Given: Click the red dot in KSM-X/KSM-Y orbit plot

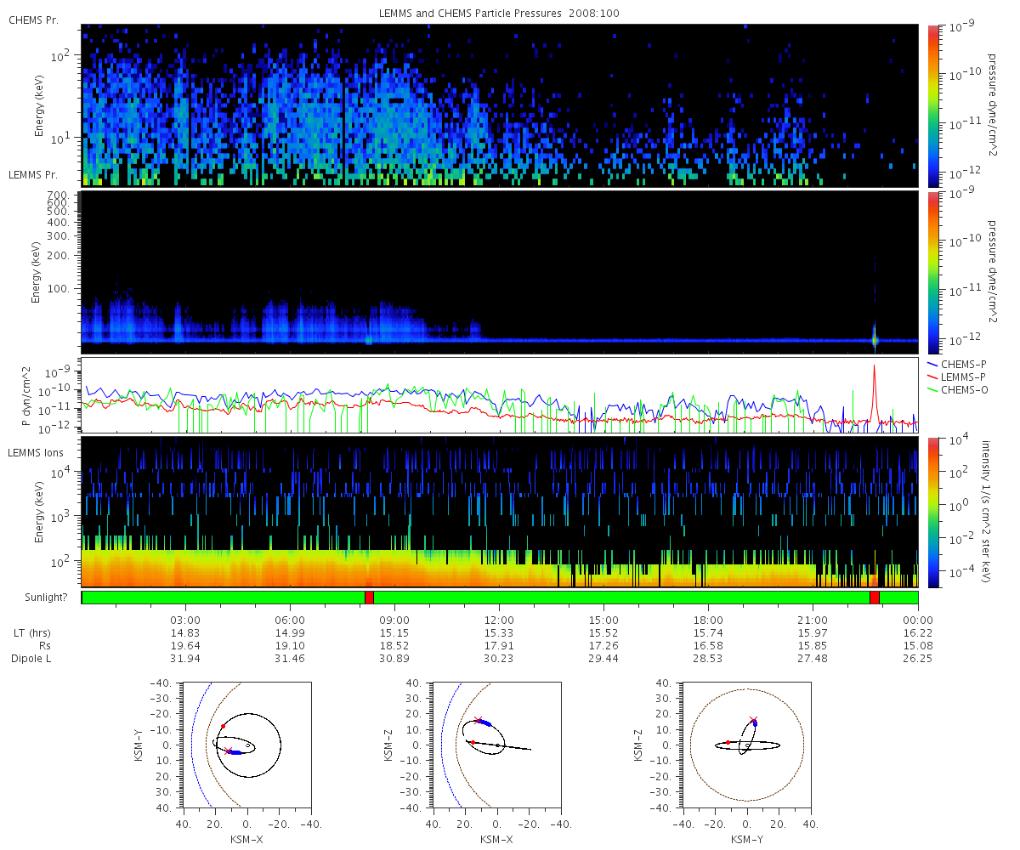Looking at the screenshot, I should pos(223,726).
